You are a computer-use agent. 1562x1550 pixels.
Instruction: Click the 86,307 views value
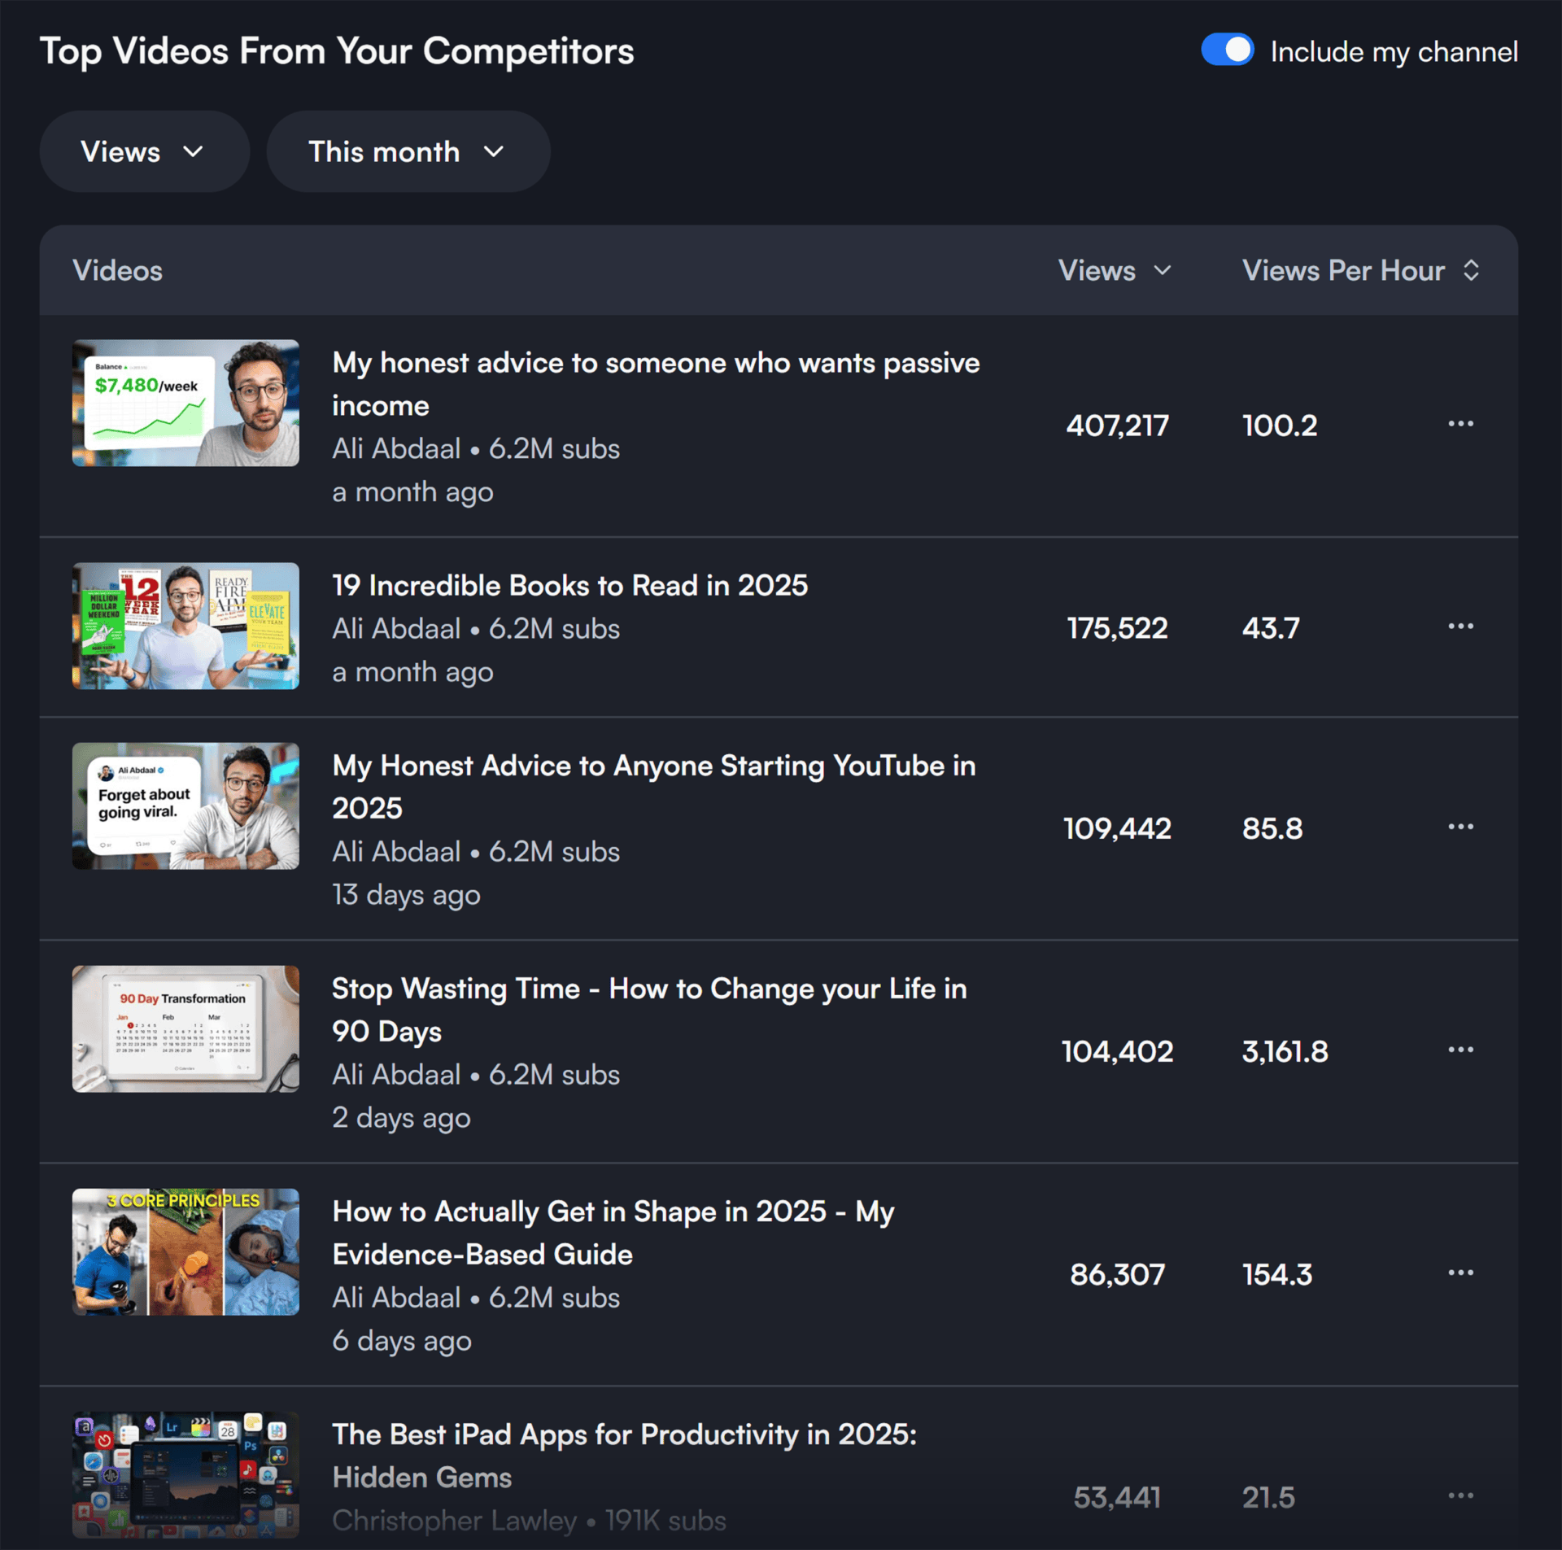[x=1117, y=1274]
